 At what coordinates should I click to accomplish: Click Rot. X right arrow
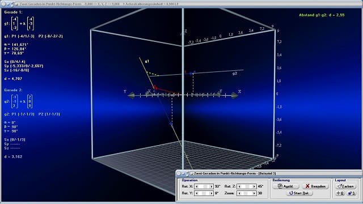211,186
